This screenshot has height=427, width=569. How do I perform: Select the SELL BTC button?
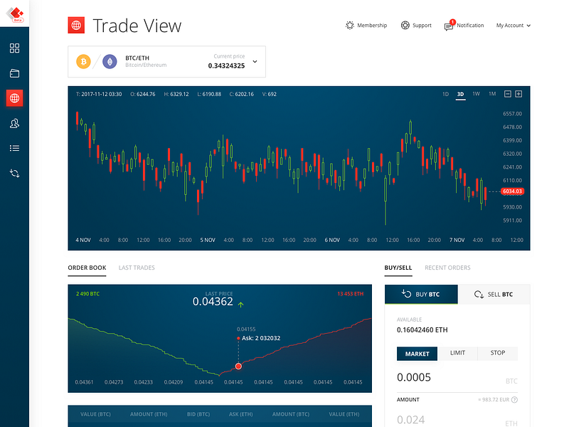coord(494,294)
